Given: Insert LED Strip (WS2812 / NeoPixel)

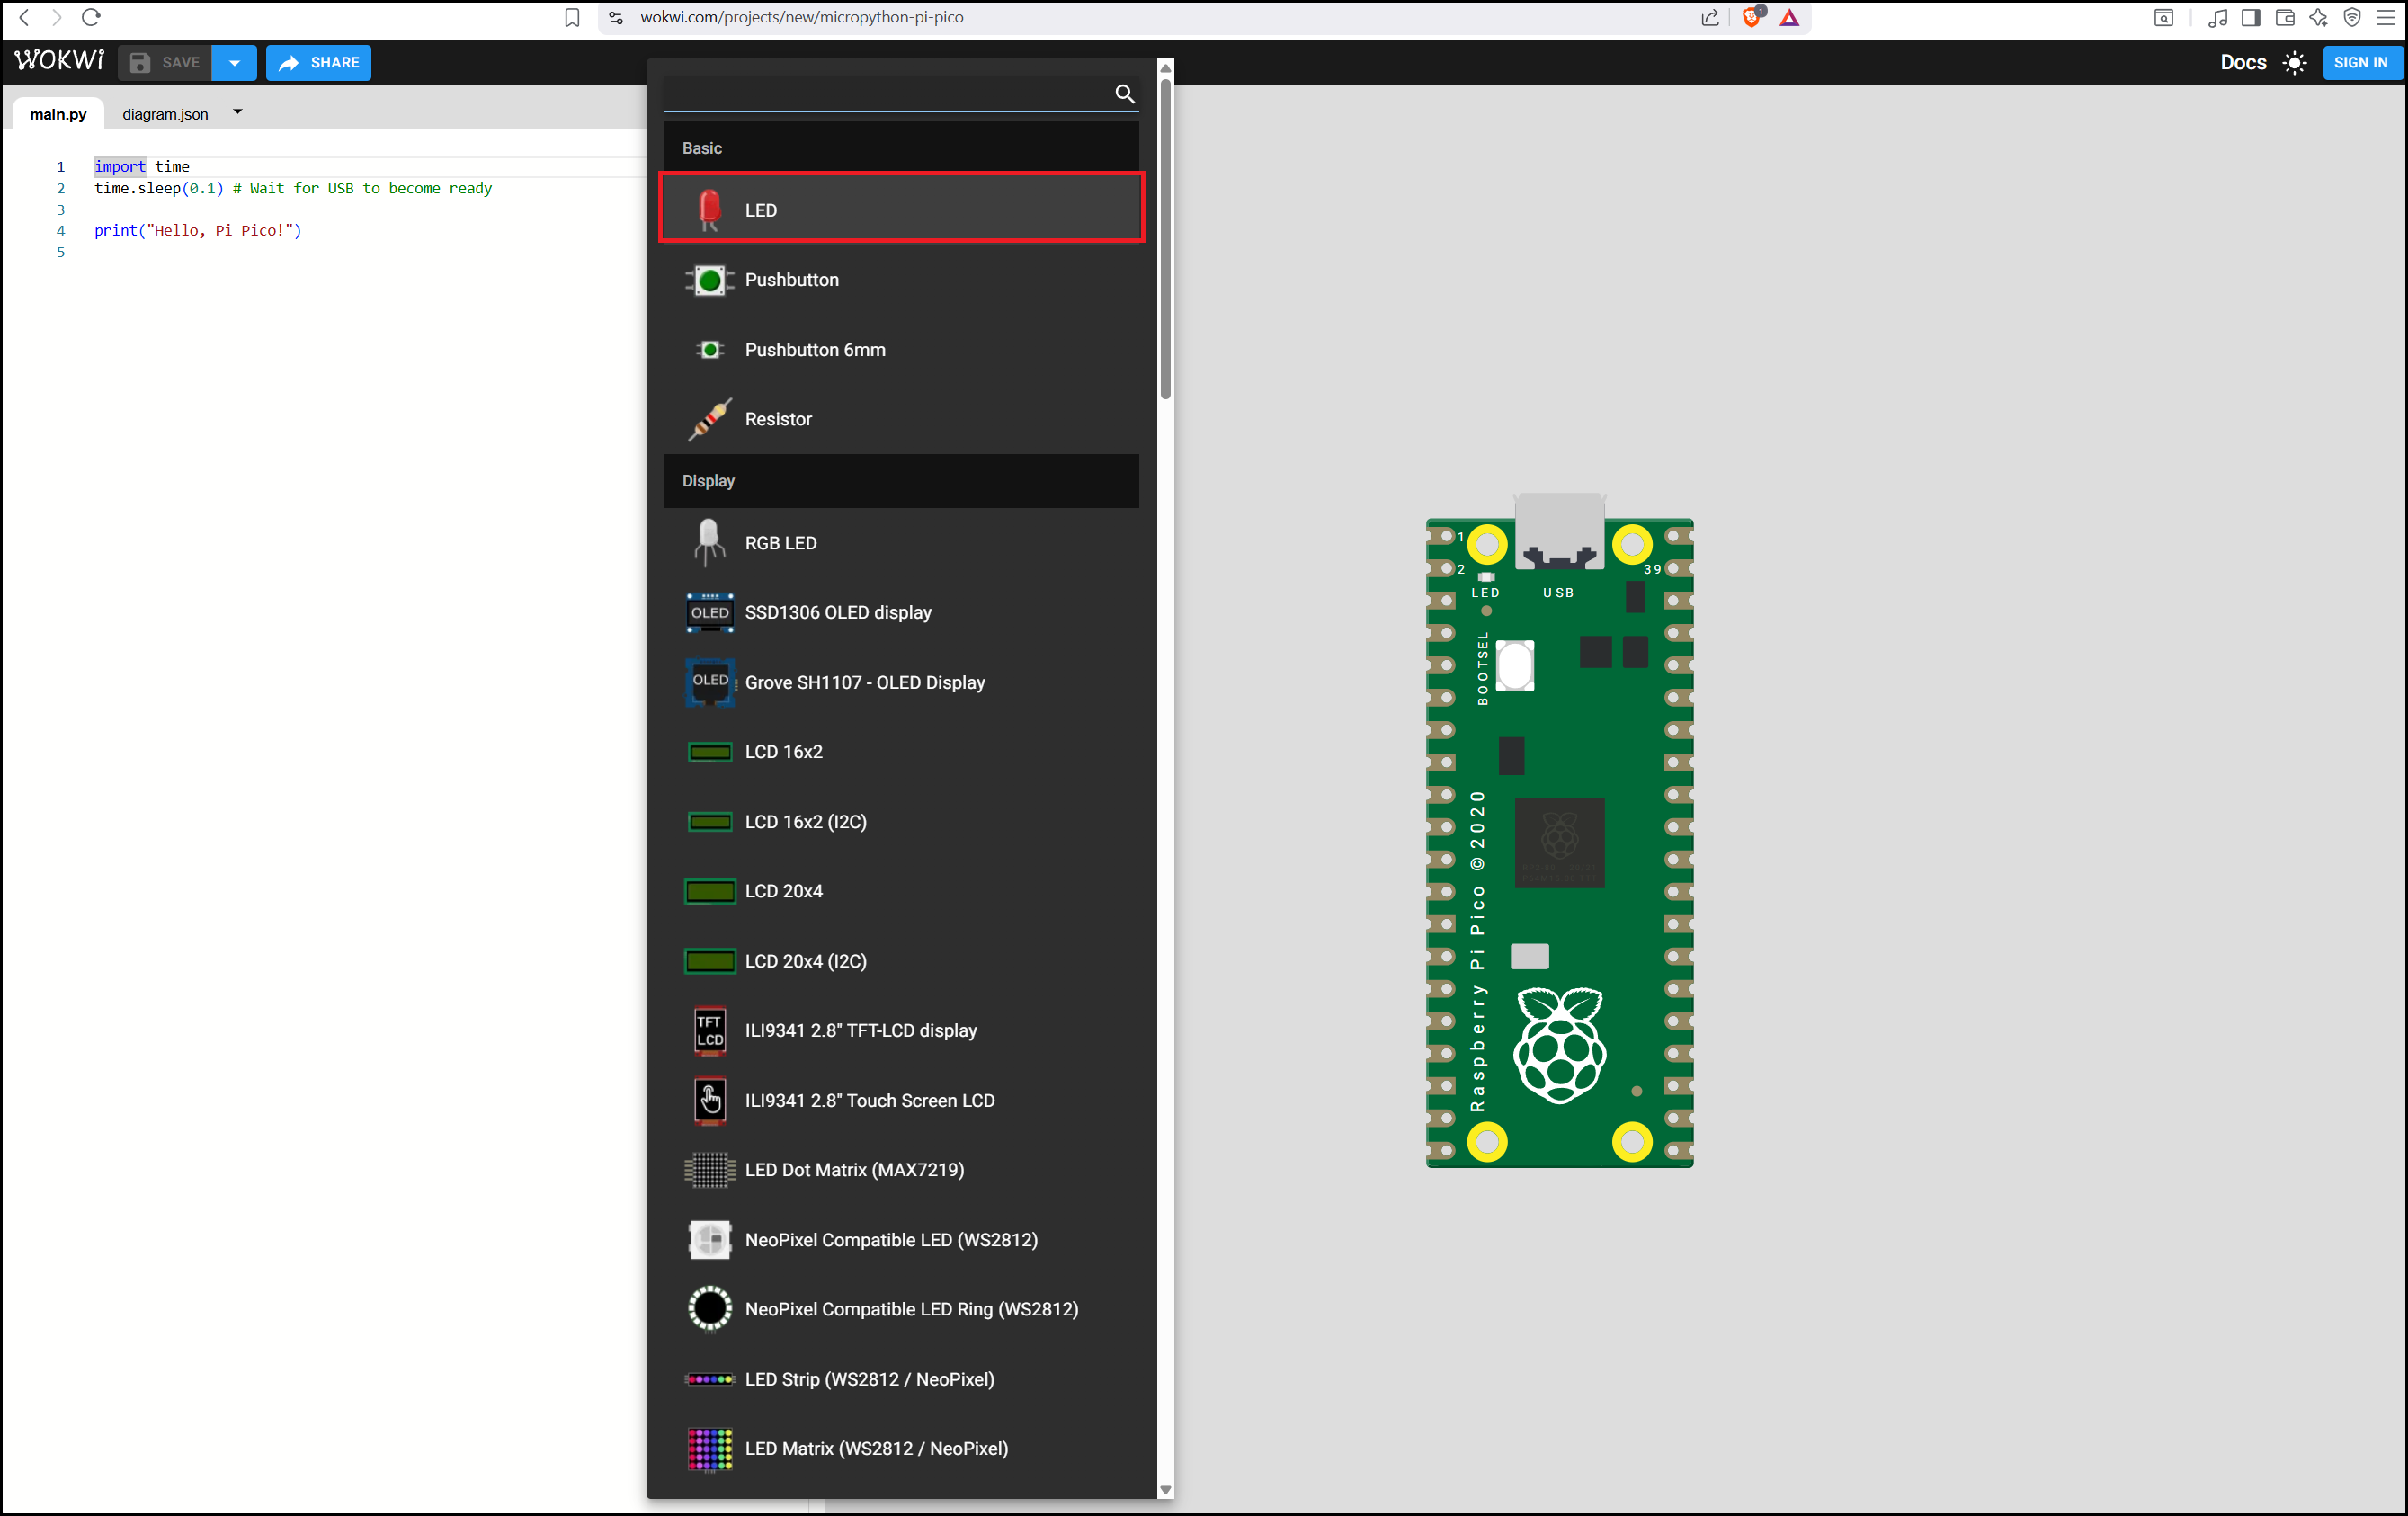Looking at the screenshot, I should 901,1379.
